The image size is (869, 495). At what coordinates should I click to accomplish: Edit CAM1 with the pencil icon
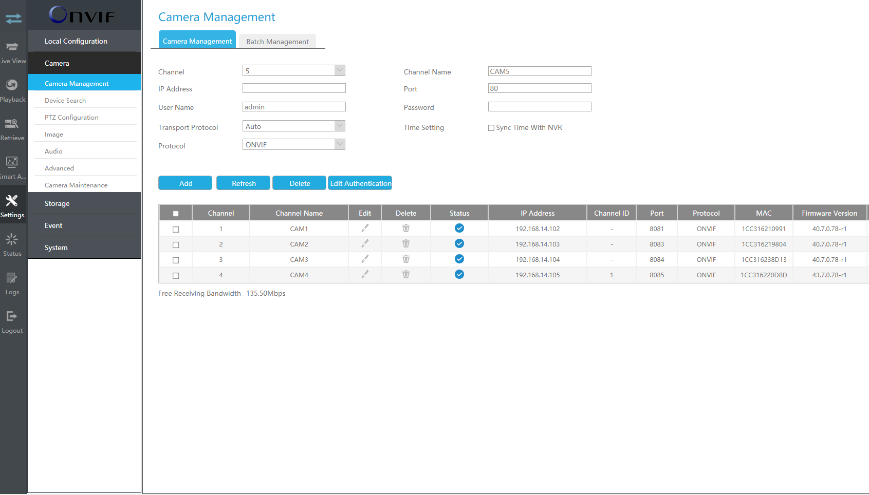point(365,228)
